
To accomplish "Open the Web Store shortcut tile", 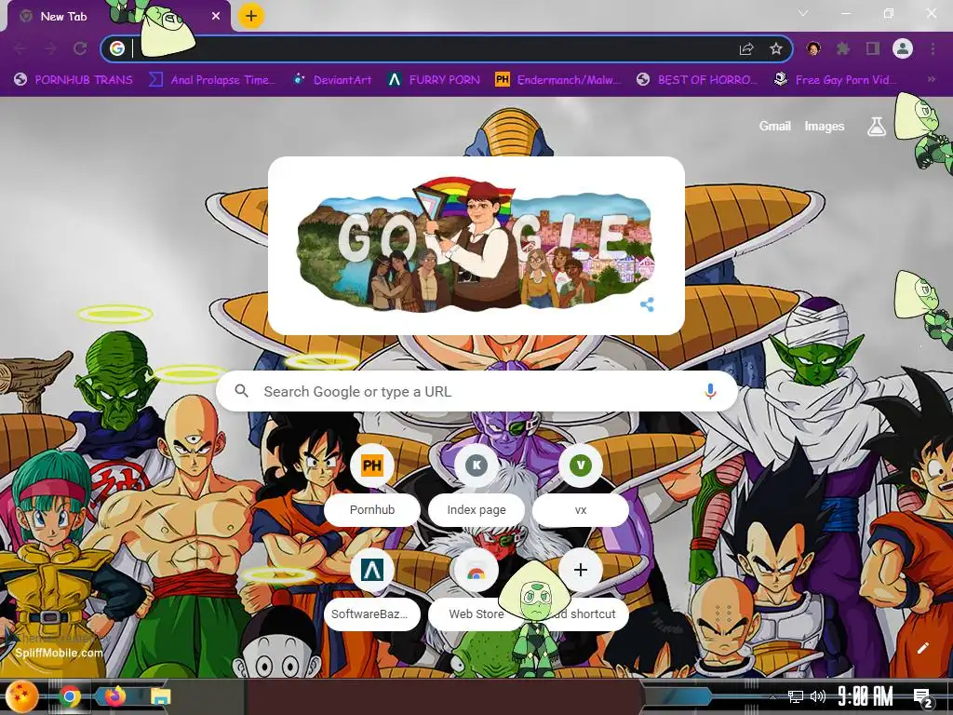I will (x=476, y=588).
